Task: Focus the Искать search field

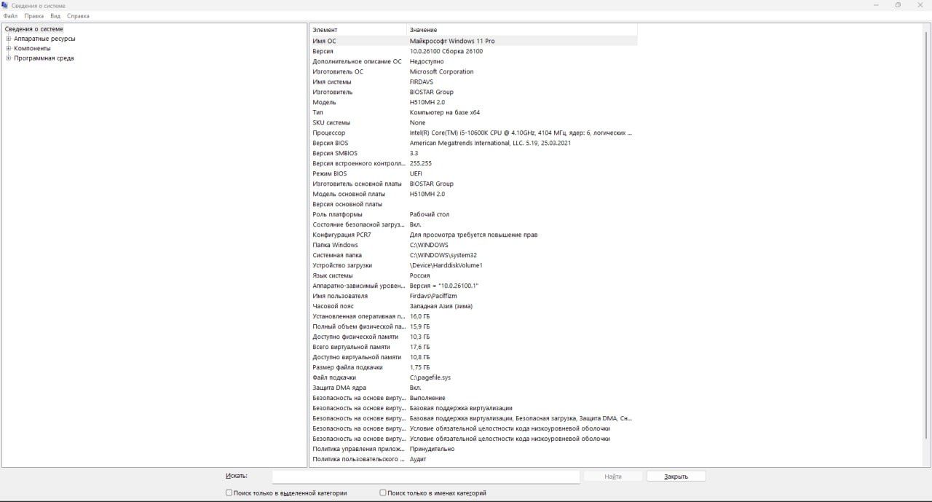Action: click(426, 476)
